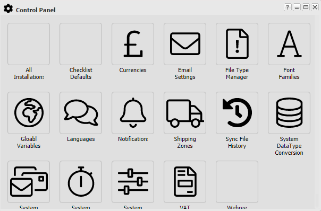Click the Font Families label
Viewport: 321px width, 211px height.
click(289, 74)
